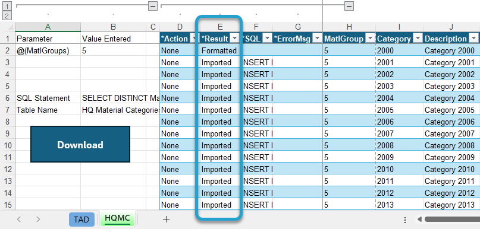The width and height of the screenshot is (480, 229).
Task: Select the HQMC sheet tab
Action: [117, 218]
